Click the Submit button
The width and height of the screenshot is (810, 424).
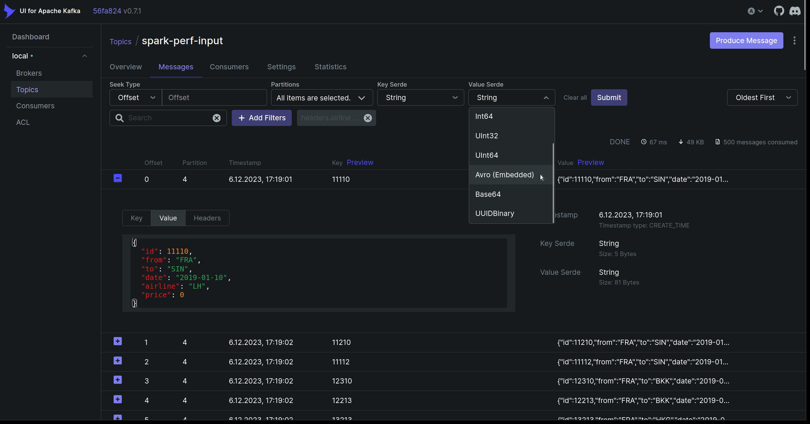[x=609, y=97]
